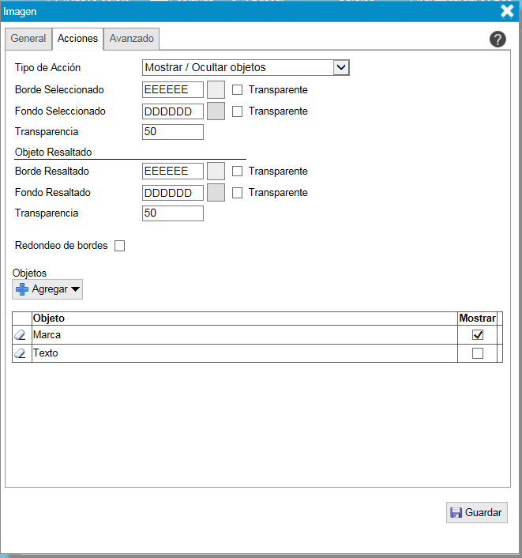The height and width of the screenshot is (558, 522).
Task: Open the Avanzado tab
Action: (x=132, y=39)
